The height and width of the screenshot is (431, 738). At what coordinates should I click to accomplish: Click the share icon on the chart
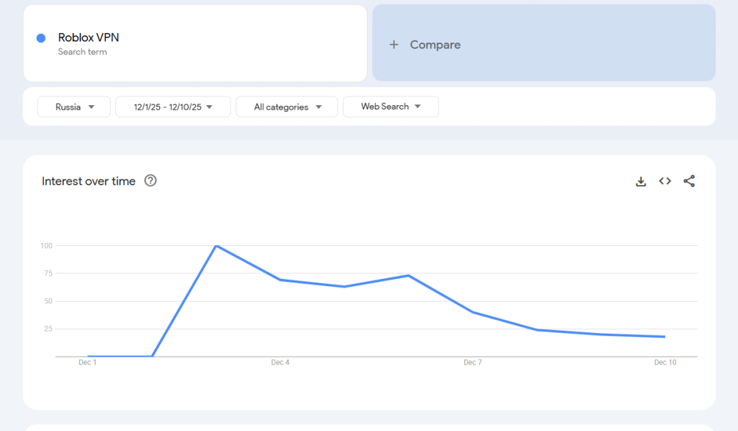point(689,182)
